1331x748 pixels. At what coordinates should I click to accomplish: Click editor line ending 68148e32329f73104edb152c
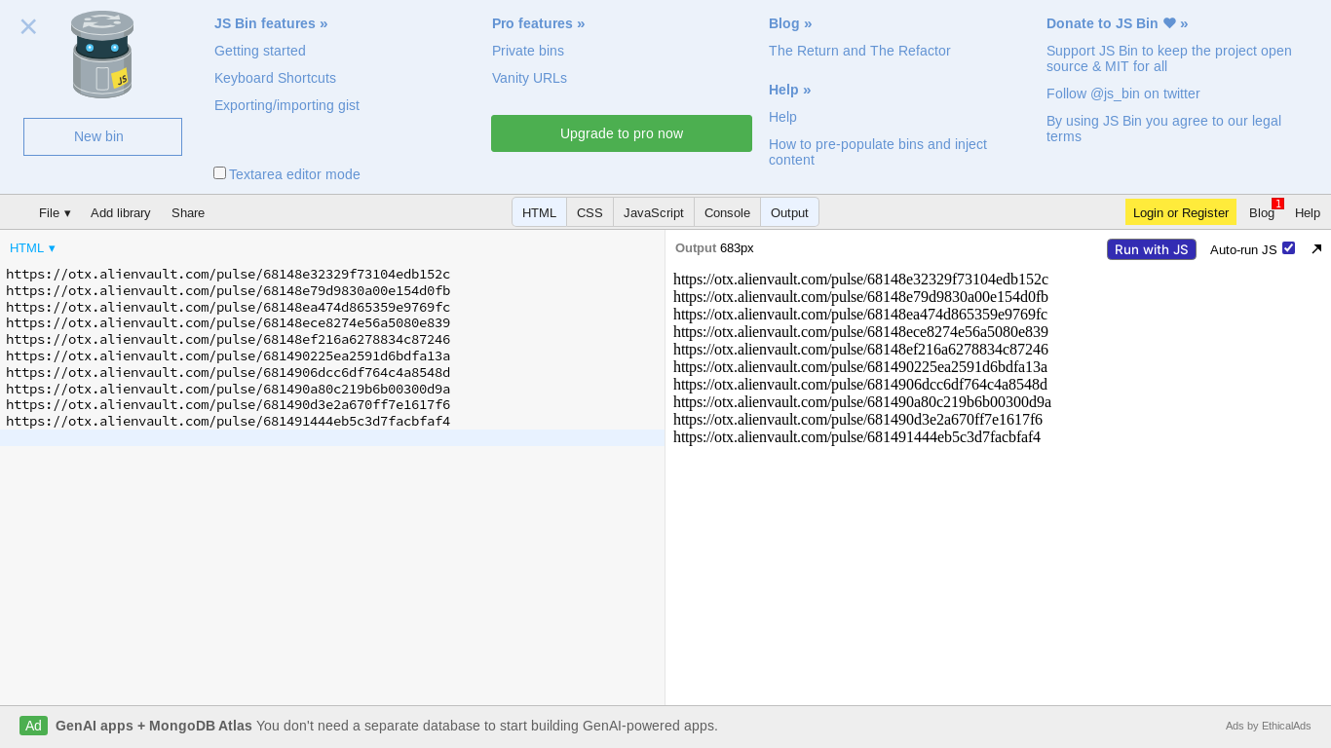[x=228, y=274]
